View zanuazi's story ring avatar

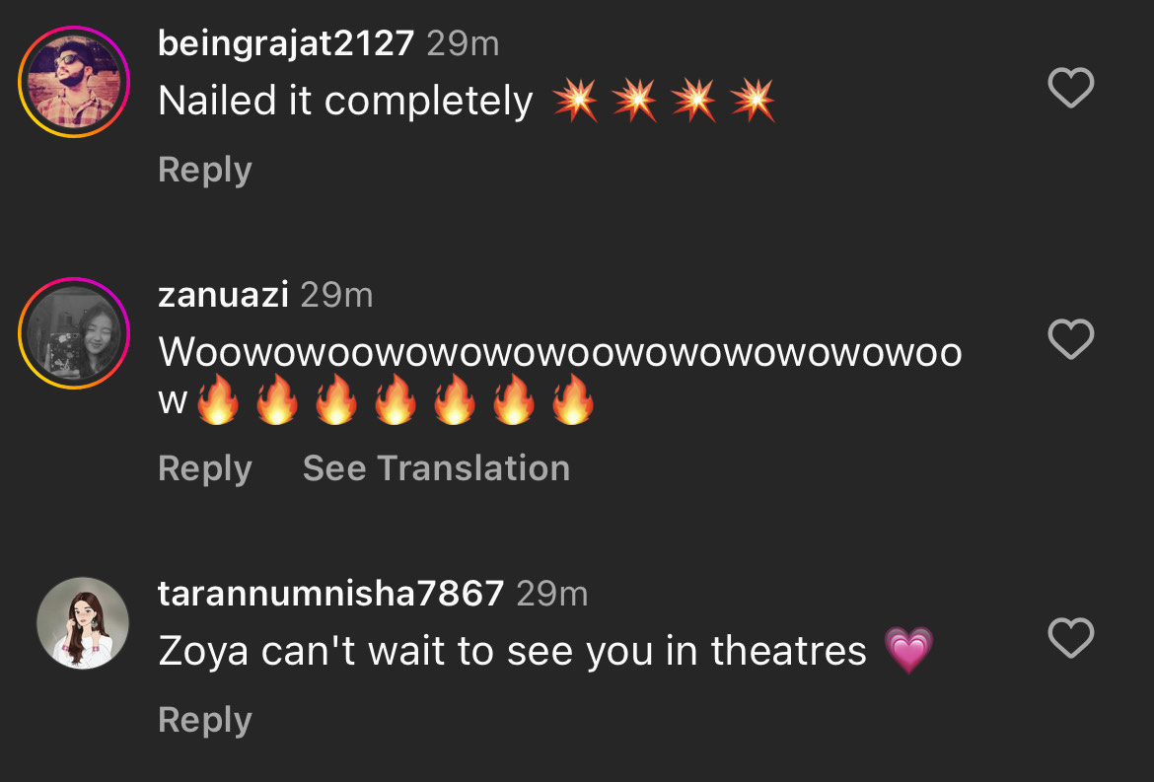(74, 332)
